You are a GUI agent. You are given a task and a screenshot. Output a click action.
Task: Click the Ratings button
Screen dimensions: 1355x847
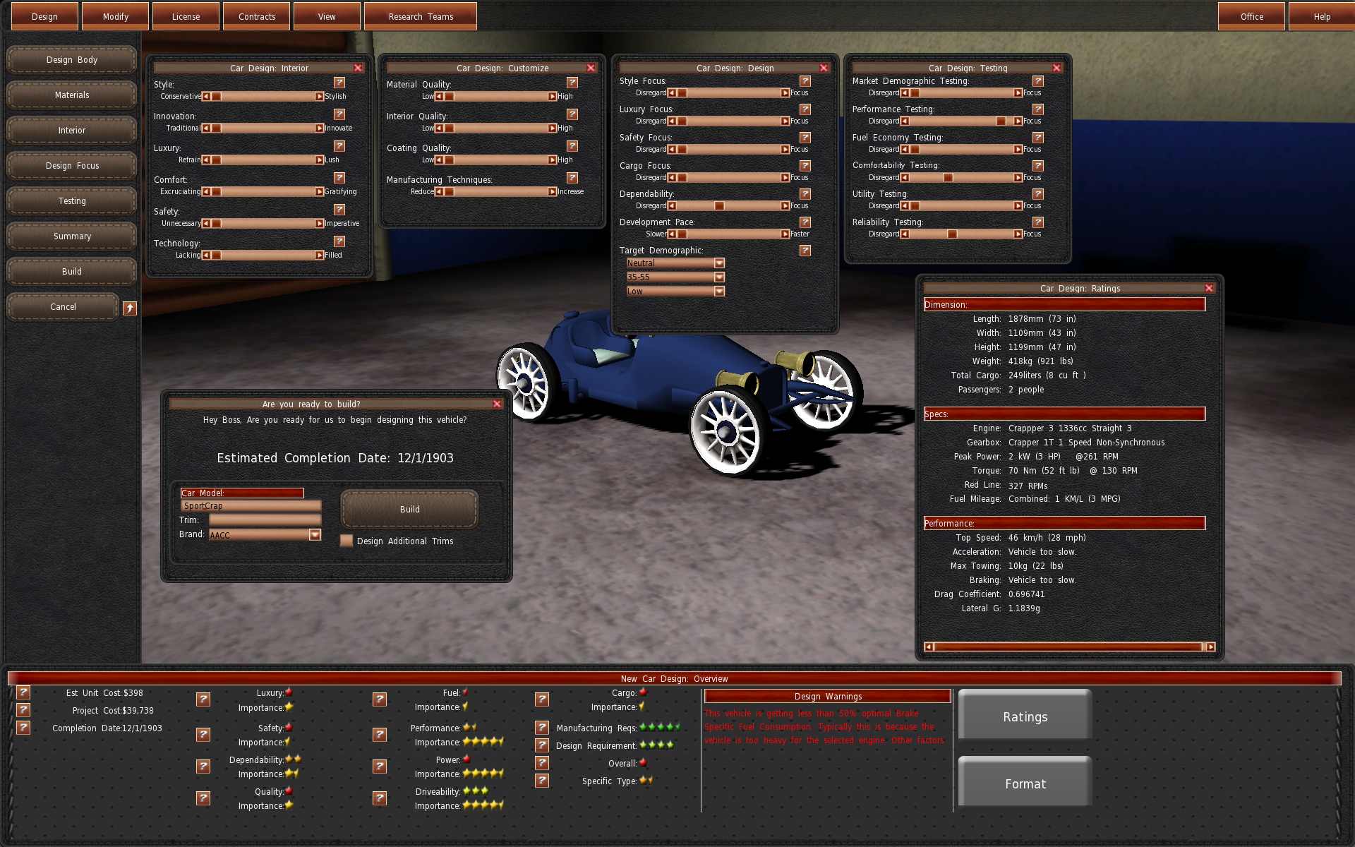[1025, 716]
